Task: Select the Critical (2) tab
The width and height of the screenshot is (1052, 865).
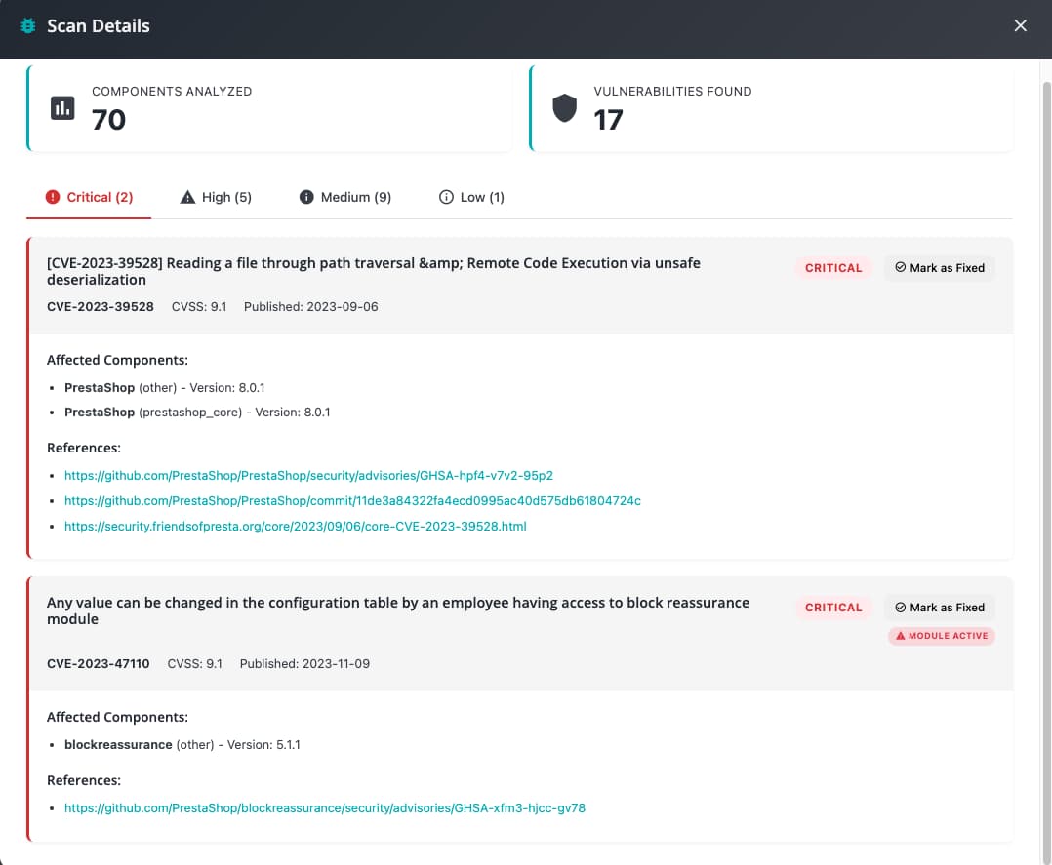Action: 89,197
